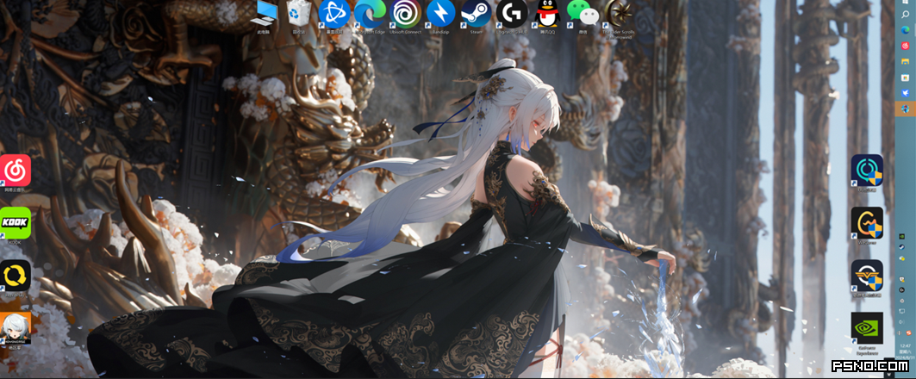Open Microsoft Edge desktop shortcut

pos(370,16)
